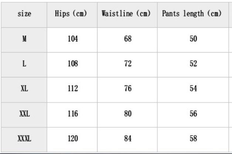Select pants length value 58

(x=193, y=139)
